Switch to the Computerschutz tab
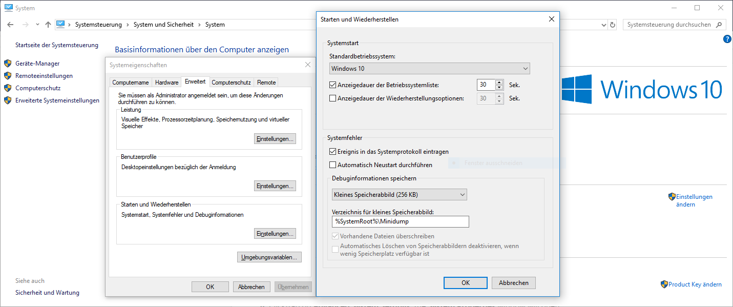The height and width of the screenshot is (307, 733). [232, 83]
